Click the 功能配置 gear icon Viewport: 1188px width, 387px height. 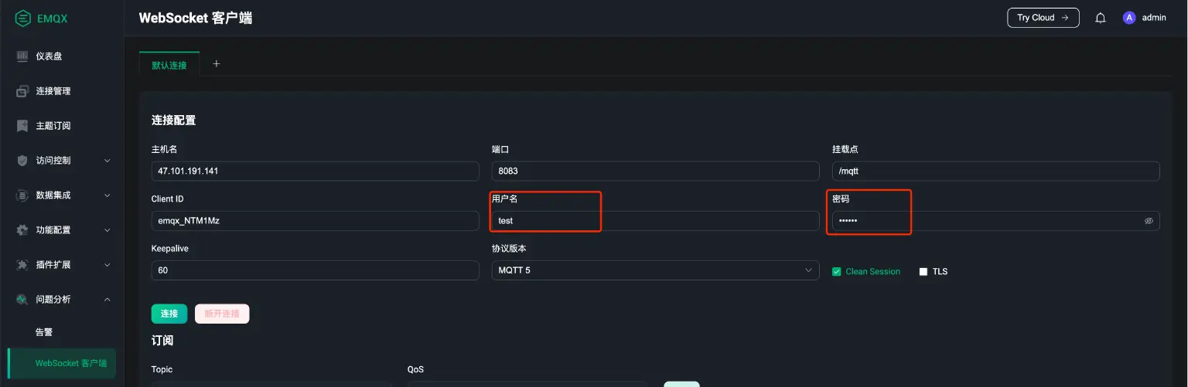click(x=22, y=230)
